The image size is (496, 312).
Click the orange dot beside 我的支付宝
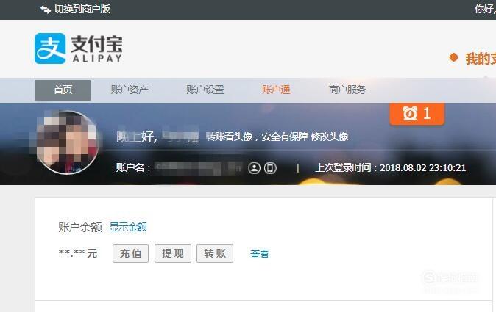[453, 57]
